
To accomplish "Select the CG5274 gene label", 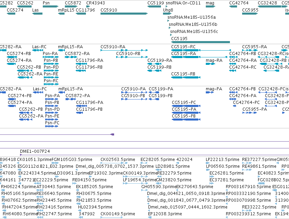I will click(x=15, y=10).
